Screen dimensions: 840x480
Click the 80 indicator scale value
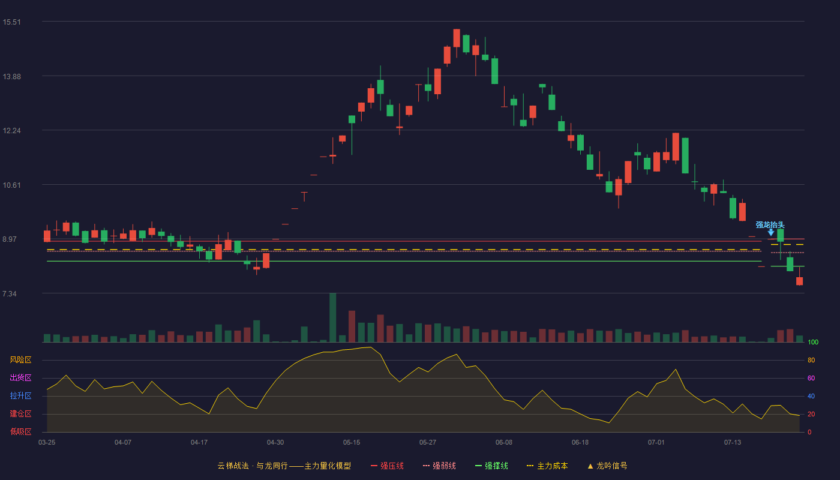coord(811,360)
